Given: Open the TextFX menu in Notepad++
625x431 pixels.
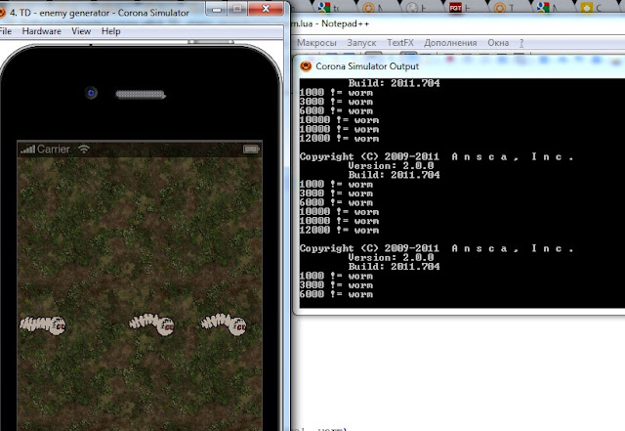Looking at the screenshot, I should [400, 43].
